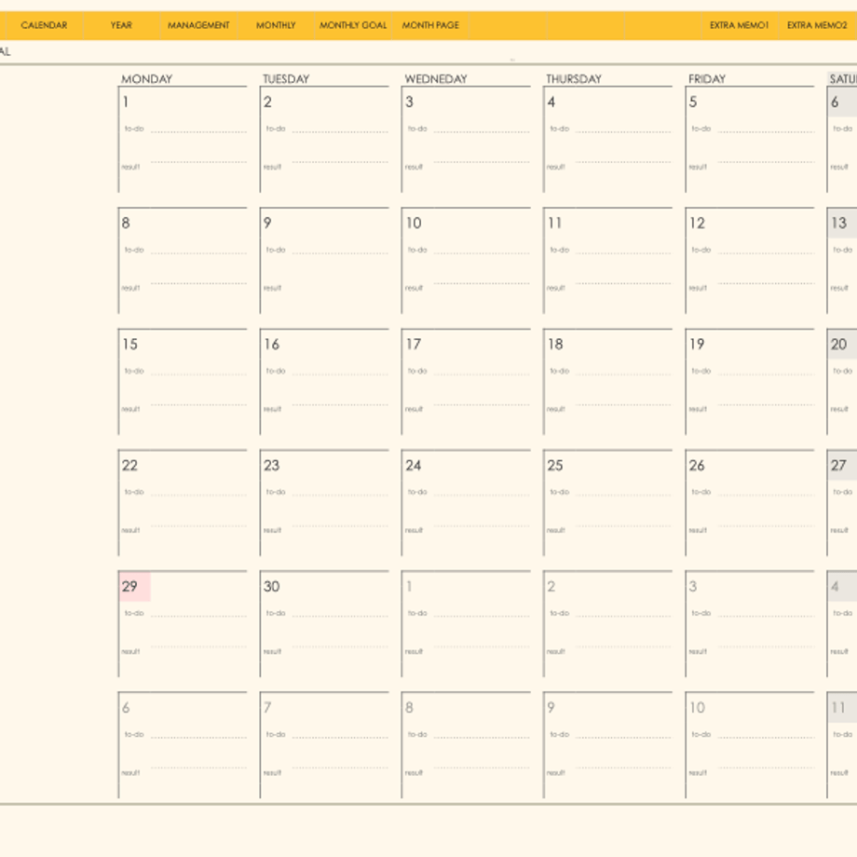Select day 18 date number
857x857 pixels.
coord(555,345)
